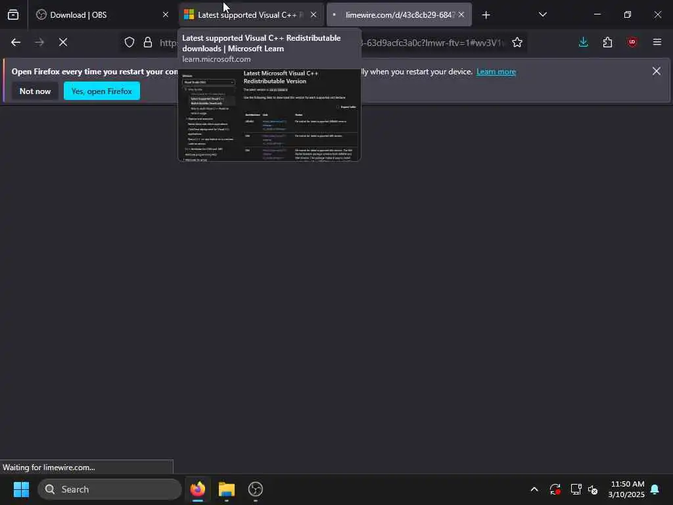Restore down the Firefox window
The height and width of the screenshot is (505, 673).
pyautogui.click(x=628, y=14)
